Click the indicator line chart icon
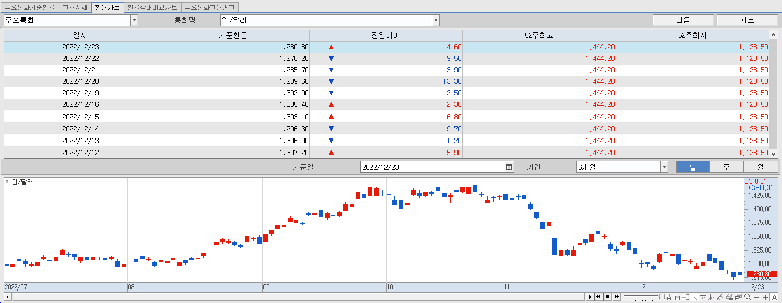The height and width of the screenshot is (303, 782). click(x=703, y=297)
